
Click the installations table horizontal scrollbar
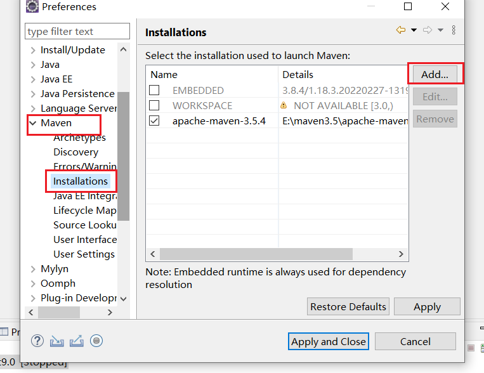point(254,254)
